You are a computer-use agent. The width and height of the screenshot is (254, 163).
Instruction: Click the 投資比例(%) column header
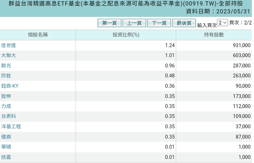pyautogui.click(x=126, y=35)
